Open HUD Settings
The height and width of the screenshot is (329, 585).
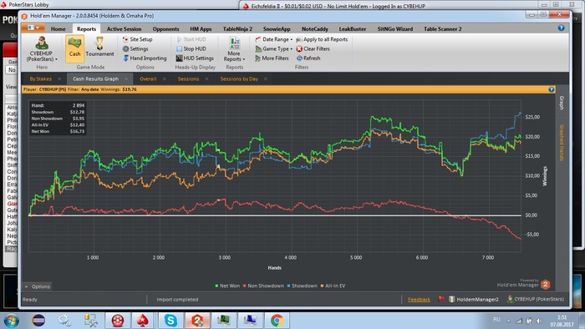[x=195, y=58]
